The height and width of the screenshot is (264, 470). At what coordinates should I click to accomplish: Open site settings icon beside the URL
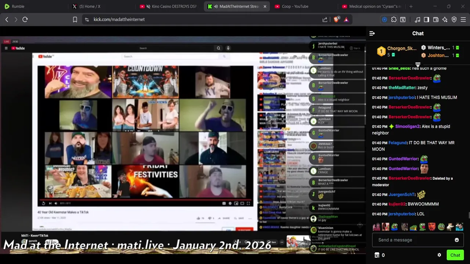87,19
